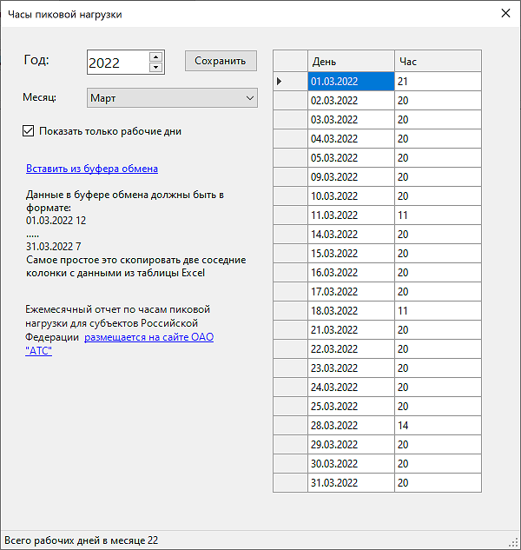This screenshot has width=521, height=550.
Task: Select the hour cell for 21.03.2022
Action: (x=438, y=330)
